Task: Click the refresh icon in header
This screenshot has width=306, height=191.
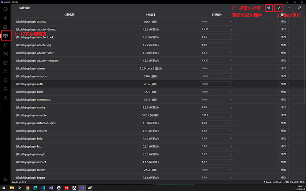Action: point(299,8)
